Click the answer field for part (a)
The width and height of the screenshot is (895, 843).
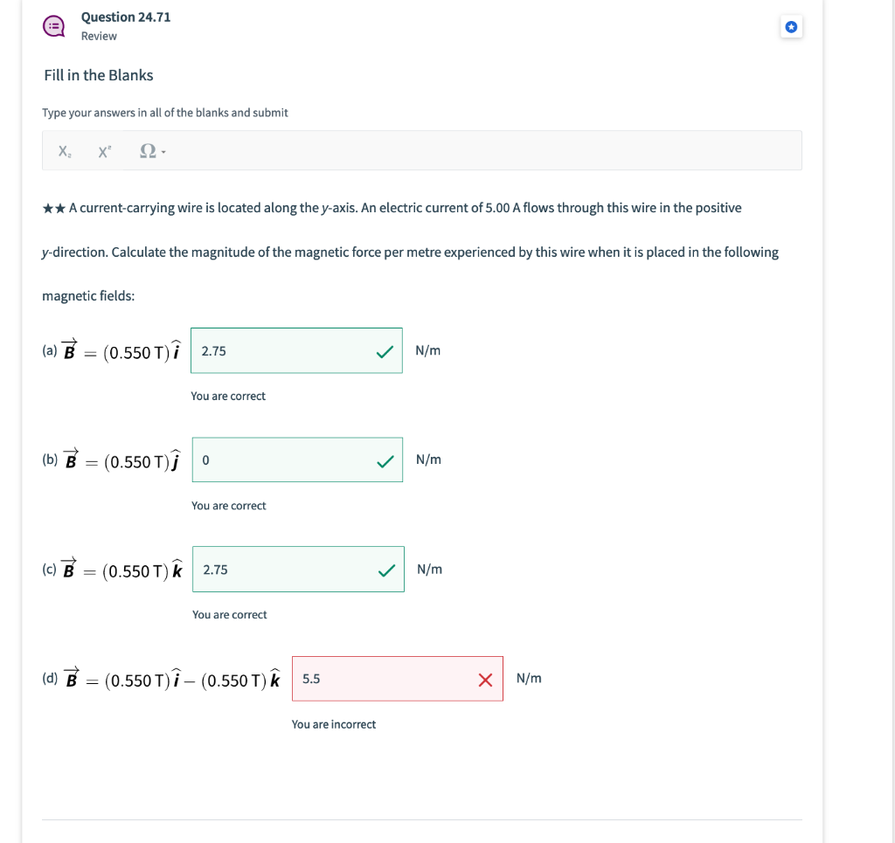coord(296,351)
